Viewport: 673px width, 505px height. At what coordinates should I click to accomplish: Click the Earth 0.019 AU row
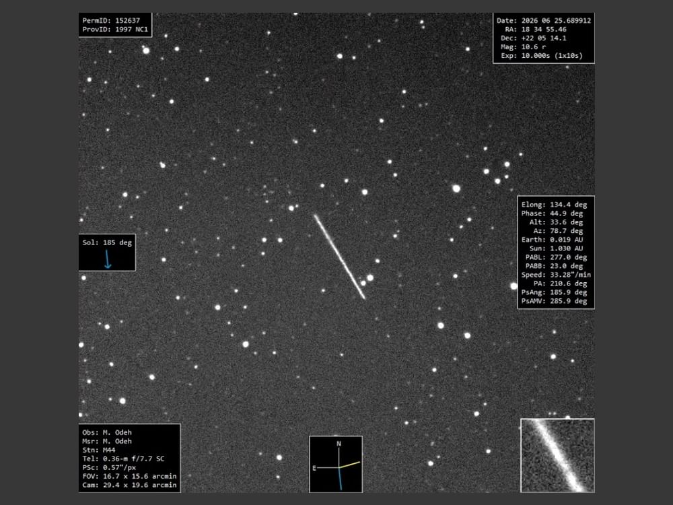pyautogui.click(x=552, y=240)
